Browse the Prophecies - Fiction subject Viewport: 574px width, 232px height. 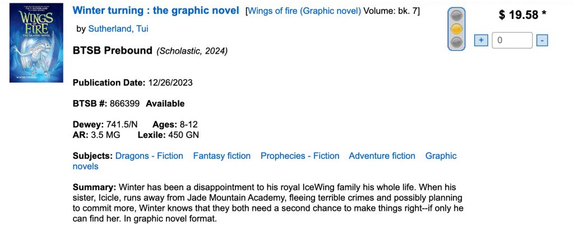tap(300, 156)
